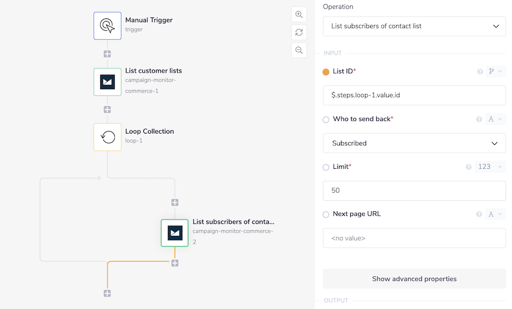Image resolution: width=512 pixels, height=309 pixels.
Task: Open the Subscribed dropdown for Who to send back
Action: click(414, 143)
